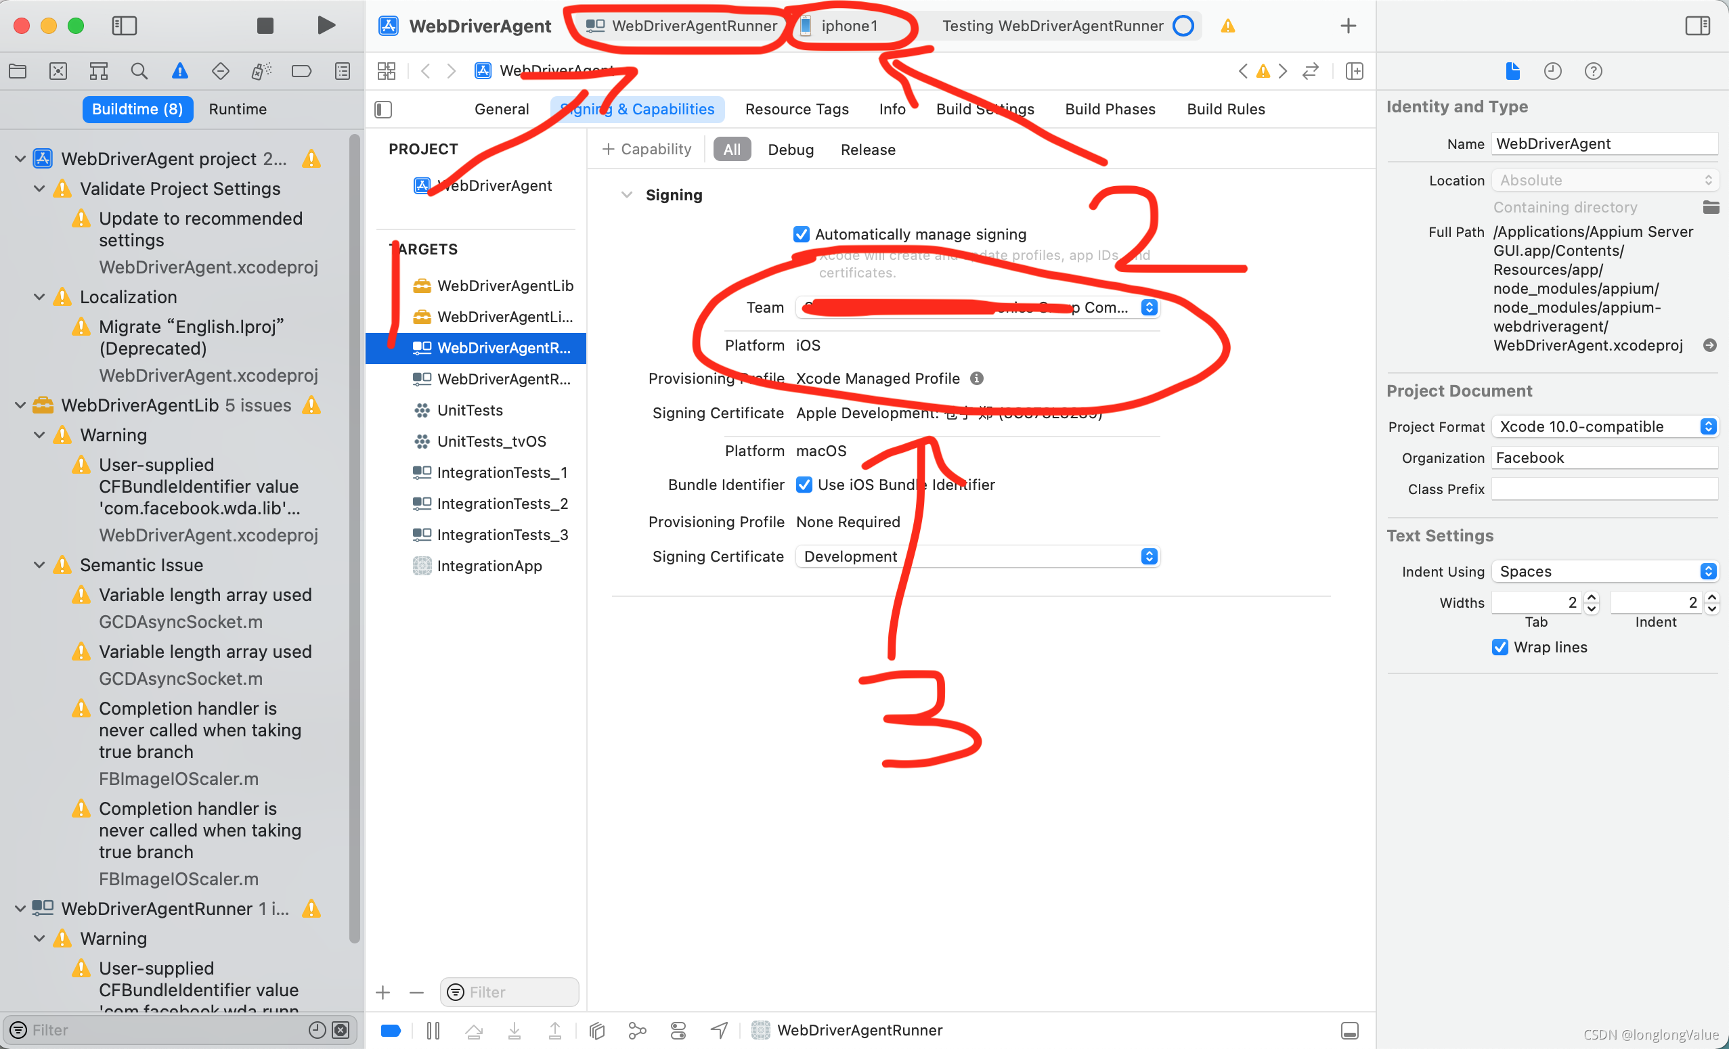Show the File inspector
Screen dimensions: 1729x1049
coord(1512,71)
